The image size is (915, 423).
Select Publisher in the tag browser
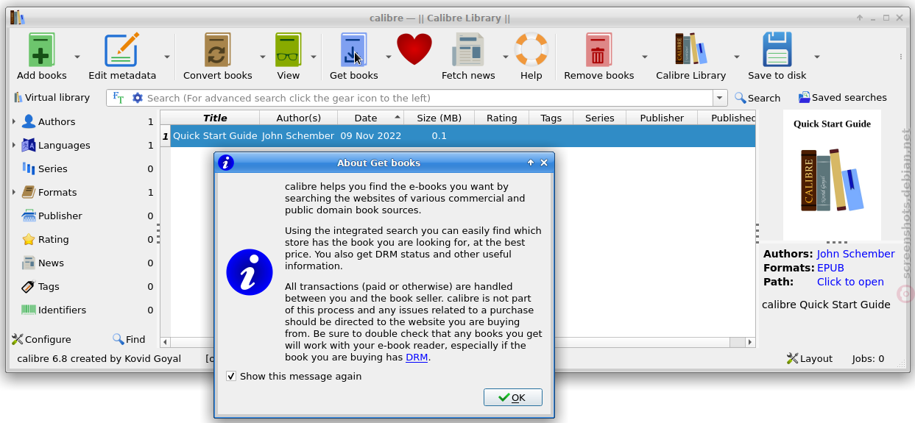click(x=60, y=216)
